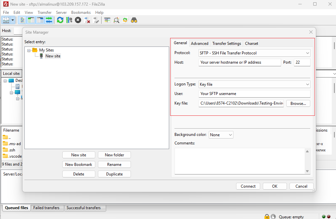Click the Delete button
The height and width of the screenshot is (219, 336).
(79, 174)
